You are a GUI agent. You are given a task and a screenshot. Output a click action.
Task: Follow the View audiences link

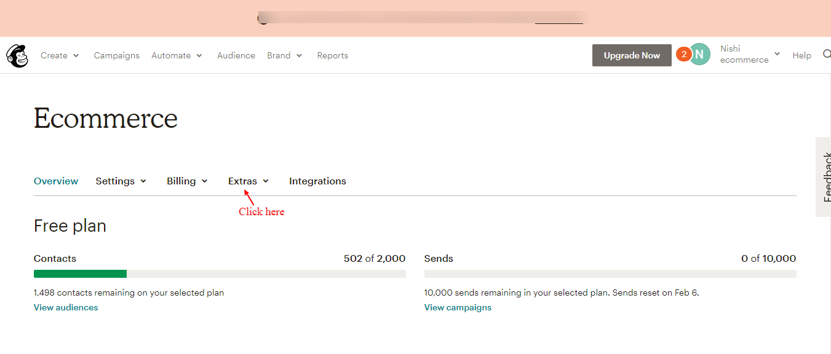pyautogui.click(x=66, y=307)
